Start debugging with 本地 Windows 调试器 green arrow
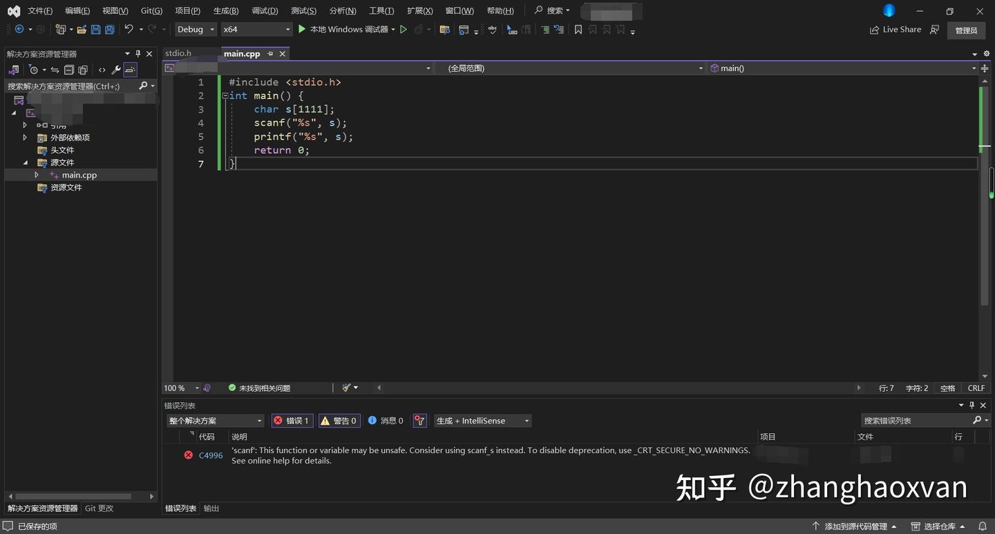Screen dimensions: 995x534 (x=302, y=29)
